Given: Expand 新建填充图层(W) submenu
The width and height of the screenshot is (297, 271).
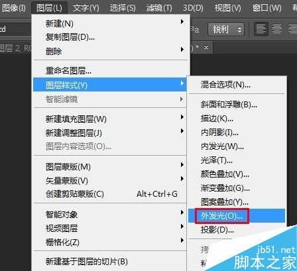Looking at the screenshot, I should tap(111, 119).
